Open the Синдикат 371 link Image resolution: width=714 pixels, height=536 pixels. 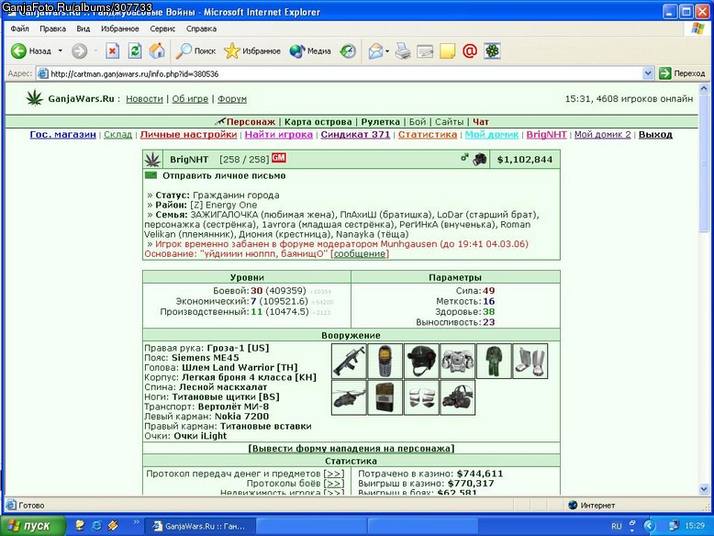click(355, 134)
